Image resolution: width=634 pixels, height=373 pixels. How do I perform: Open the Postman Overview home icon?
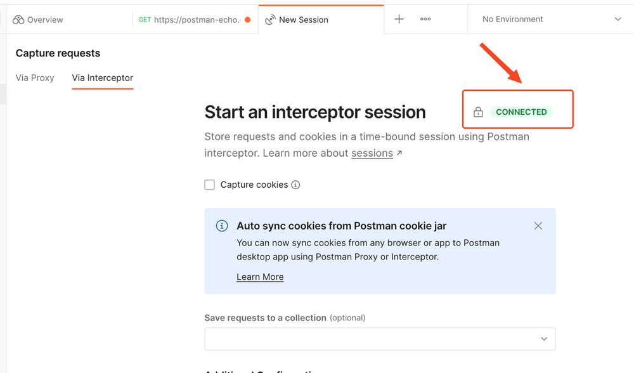[18, 19]
